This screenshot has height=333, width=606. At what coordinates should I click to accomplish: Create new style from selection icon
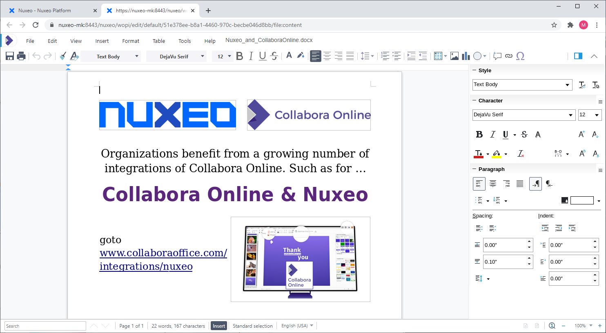point(596,85)
